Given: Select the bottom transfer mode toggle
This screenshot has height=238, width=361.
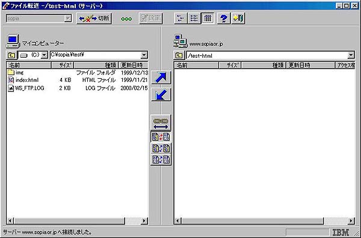Looking at the screenshot, I should pos(161,160).
